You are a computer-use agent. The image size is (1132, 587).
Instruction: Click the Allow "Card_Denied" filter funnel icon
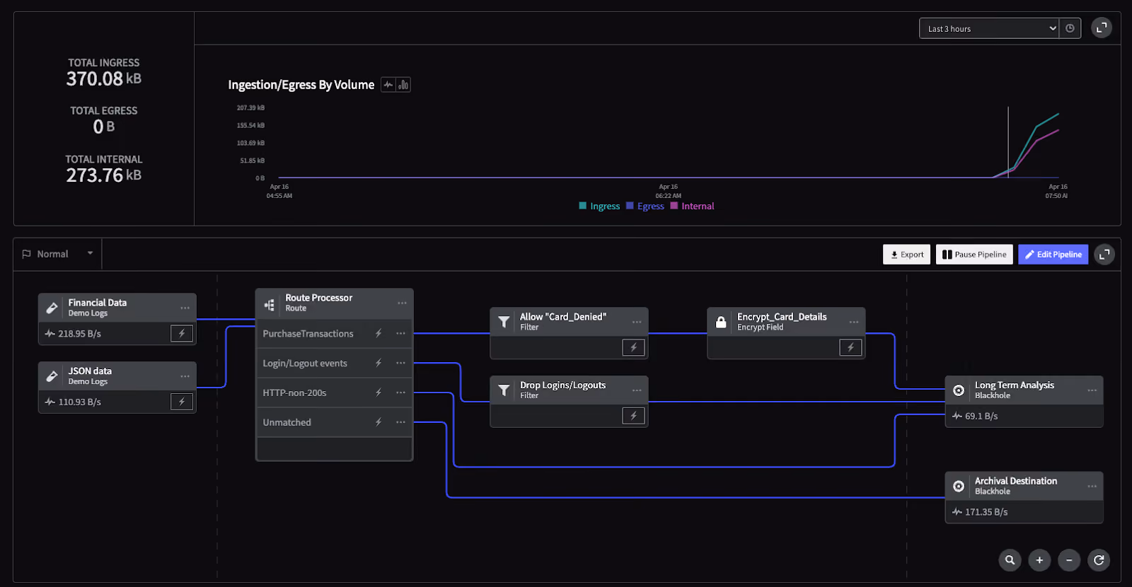504,322
